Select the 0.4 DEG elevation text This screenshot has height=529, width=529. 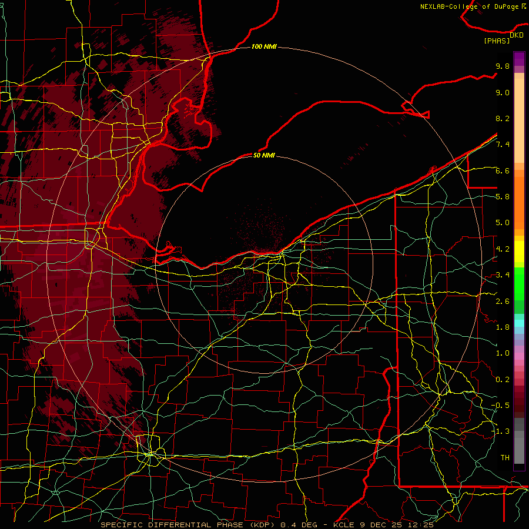tap(300, 525)
